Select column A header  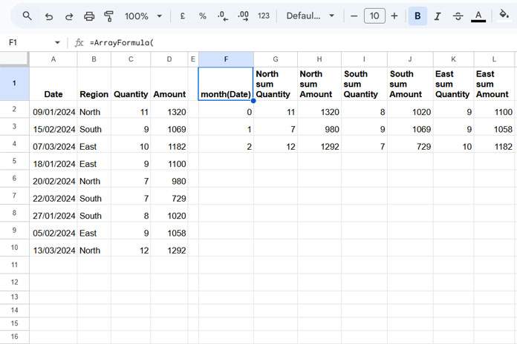point(53,59)
